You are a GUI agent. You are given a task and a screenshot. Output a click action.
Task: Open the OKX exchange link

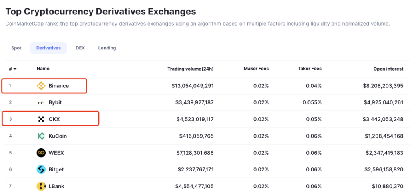(x=54, y=119)
